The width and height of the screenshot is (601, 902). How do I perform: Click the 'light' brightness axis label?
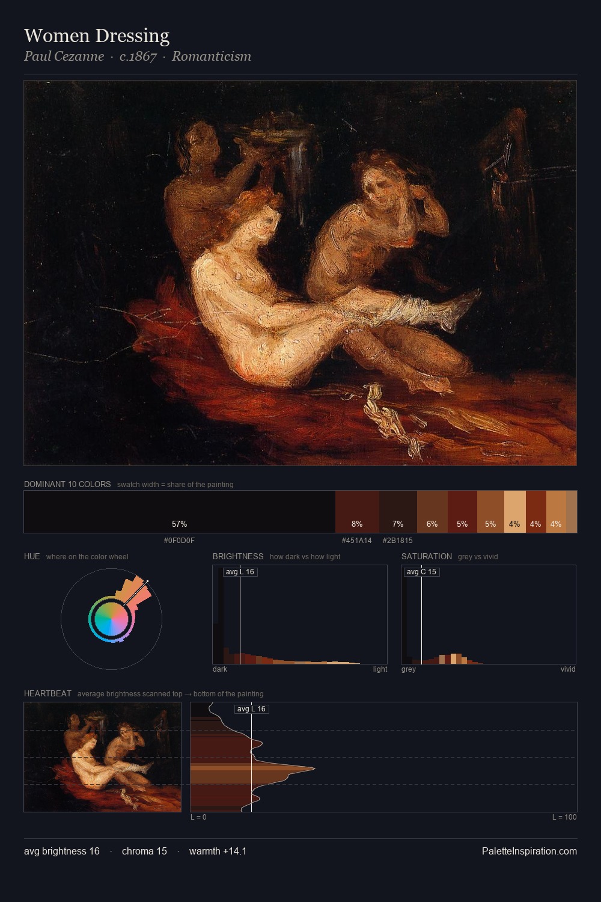point(380,669)
